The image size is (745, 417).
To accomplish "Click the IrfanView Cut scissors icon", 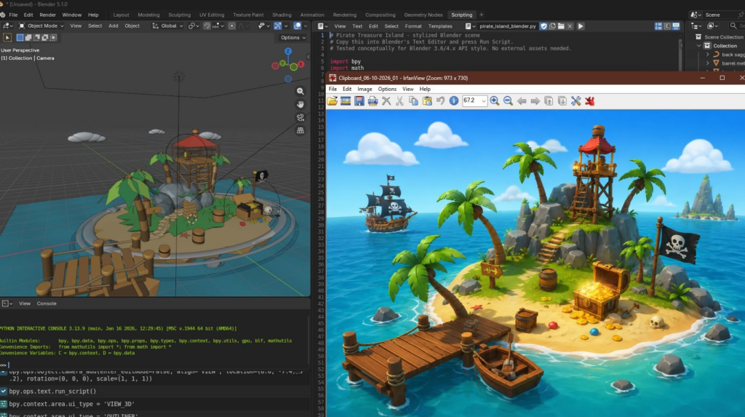I will click(399, 101).
